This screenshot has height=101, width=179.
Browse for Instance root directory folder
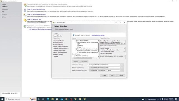pos(122,65)
